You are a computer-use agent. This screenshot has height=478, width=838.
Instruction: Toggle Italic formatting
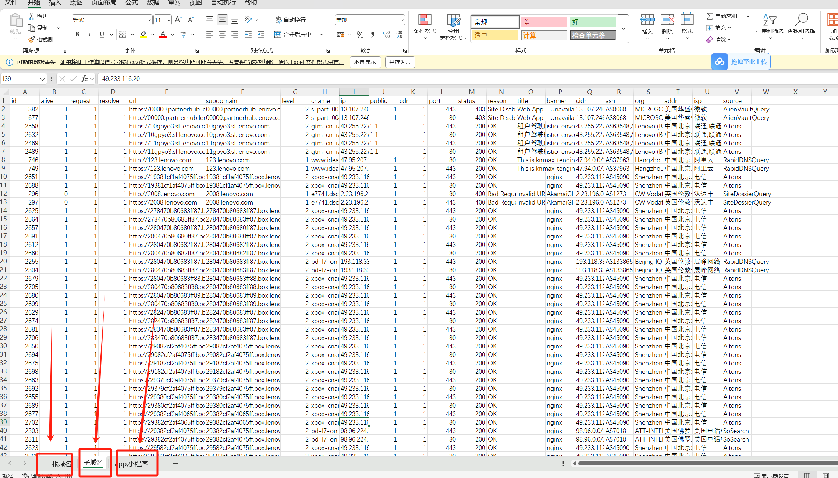(x=89, y=34)
